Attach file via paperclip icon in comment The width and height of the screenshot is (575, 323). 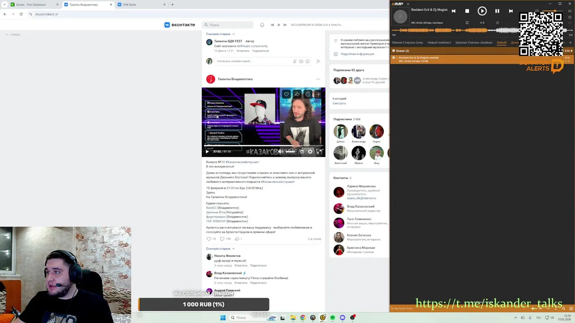pos(295,61)
